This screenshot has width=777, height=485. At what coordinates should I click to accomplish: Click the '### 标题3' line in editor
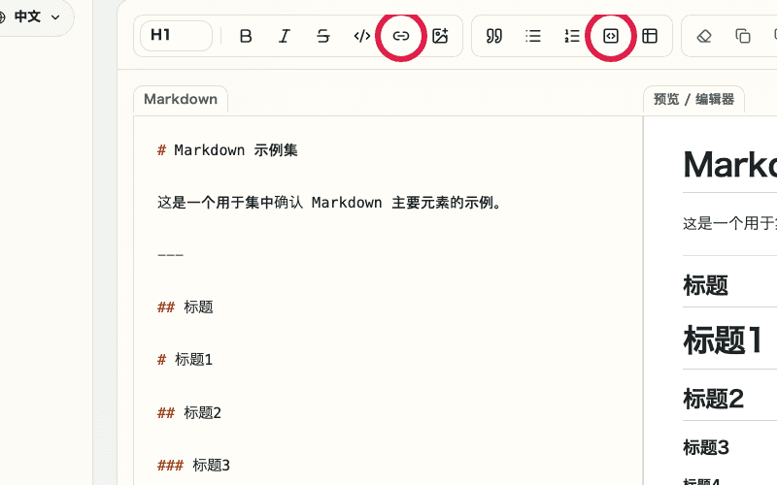tap(193, 465)
